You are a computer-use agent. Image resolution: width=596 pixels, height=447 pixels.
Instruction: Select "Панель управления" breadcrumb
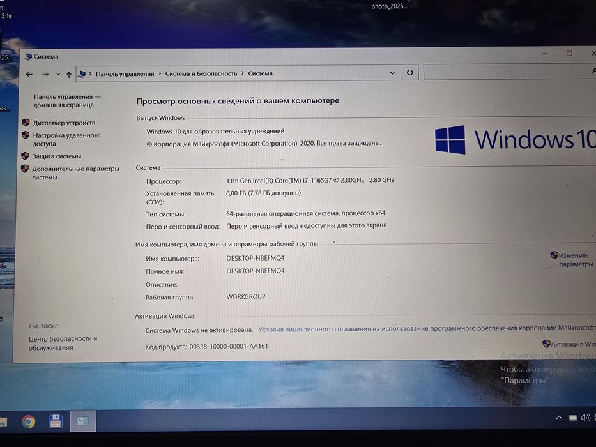(125, 73)
